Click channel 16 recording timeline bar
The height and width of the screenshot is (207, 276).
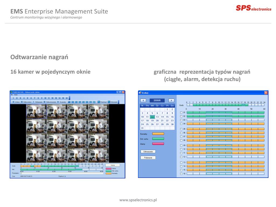coord(226,174)
